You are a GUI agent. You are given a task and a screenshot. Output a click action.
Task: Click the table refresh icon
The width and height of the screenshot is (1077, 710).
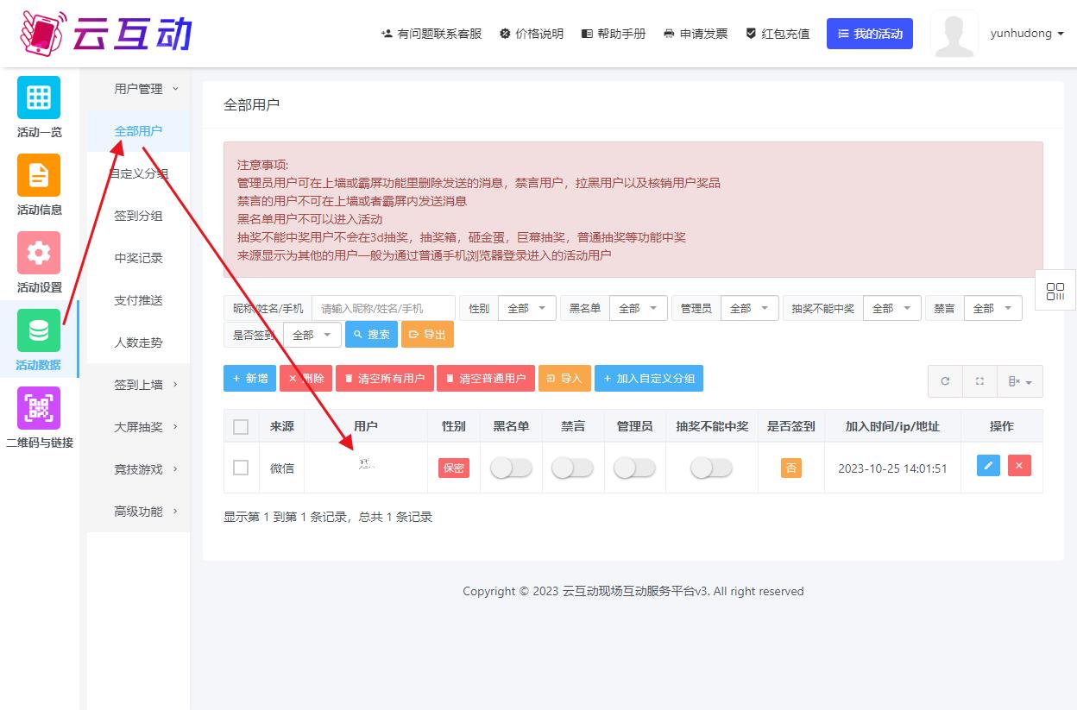pos(945,381)
